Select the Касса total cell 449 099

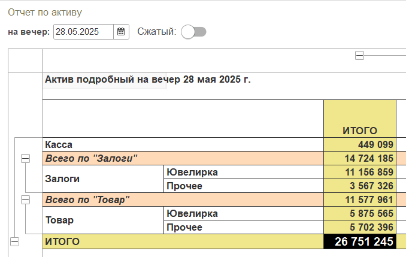pyautogui.click(x=360, y=144)
